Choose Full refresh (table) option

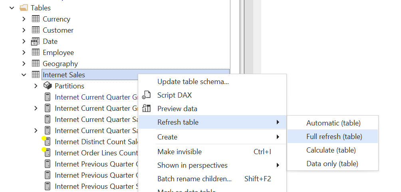(x=334, y=137)
